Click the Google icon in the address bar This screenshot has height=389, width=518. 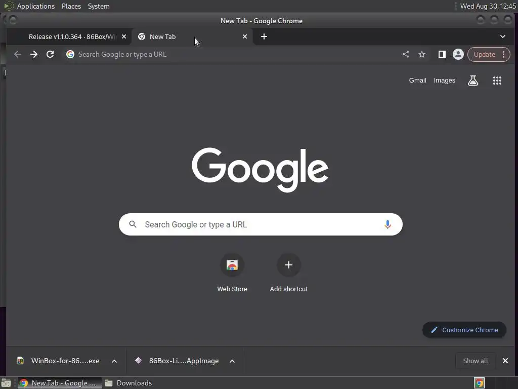(70, 54)
